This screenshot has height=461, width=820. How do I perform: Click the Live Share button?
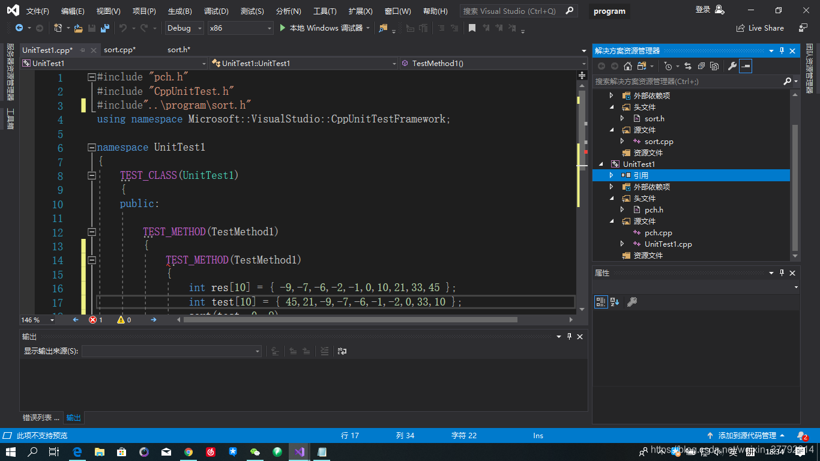click(x=760, y=28)
